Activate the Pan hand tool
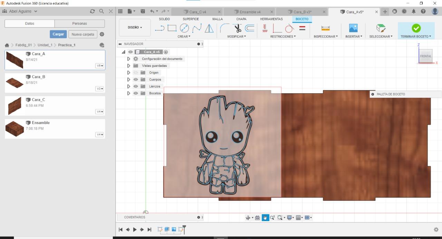This screenshot has height=239, width=442. point(265,218)
